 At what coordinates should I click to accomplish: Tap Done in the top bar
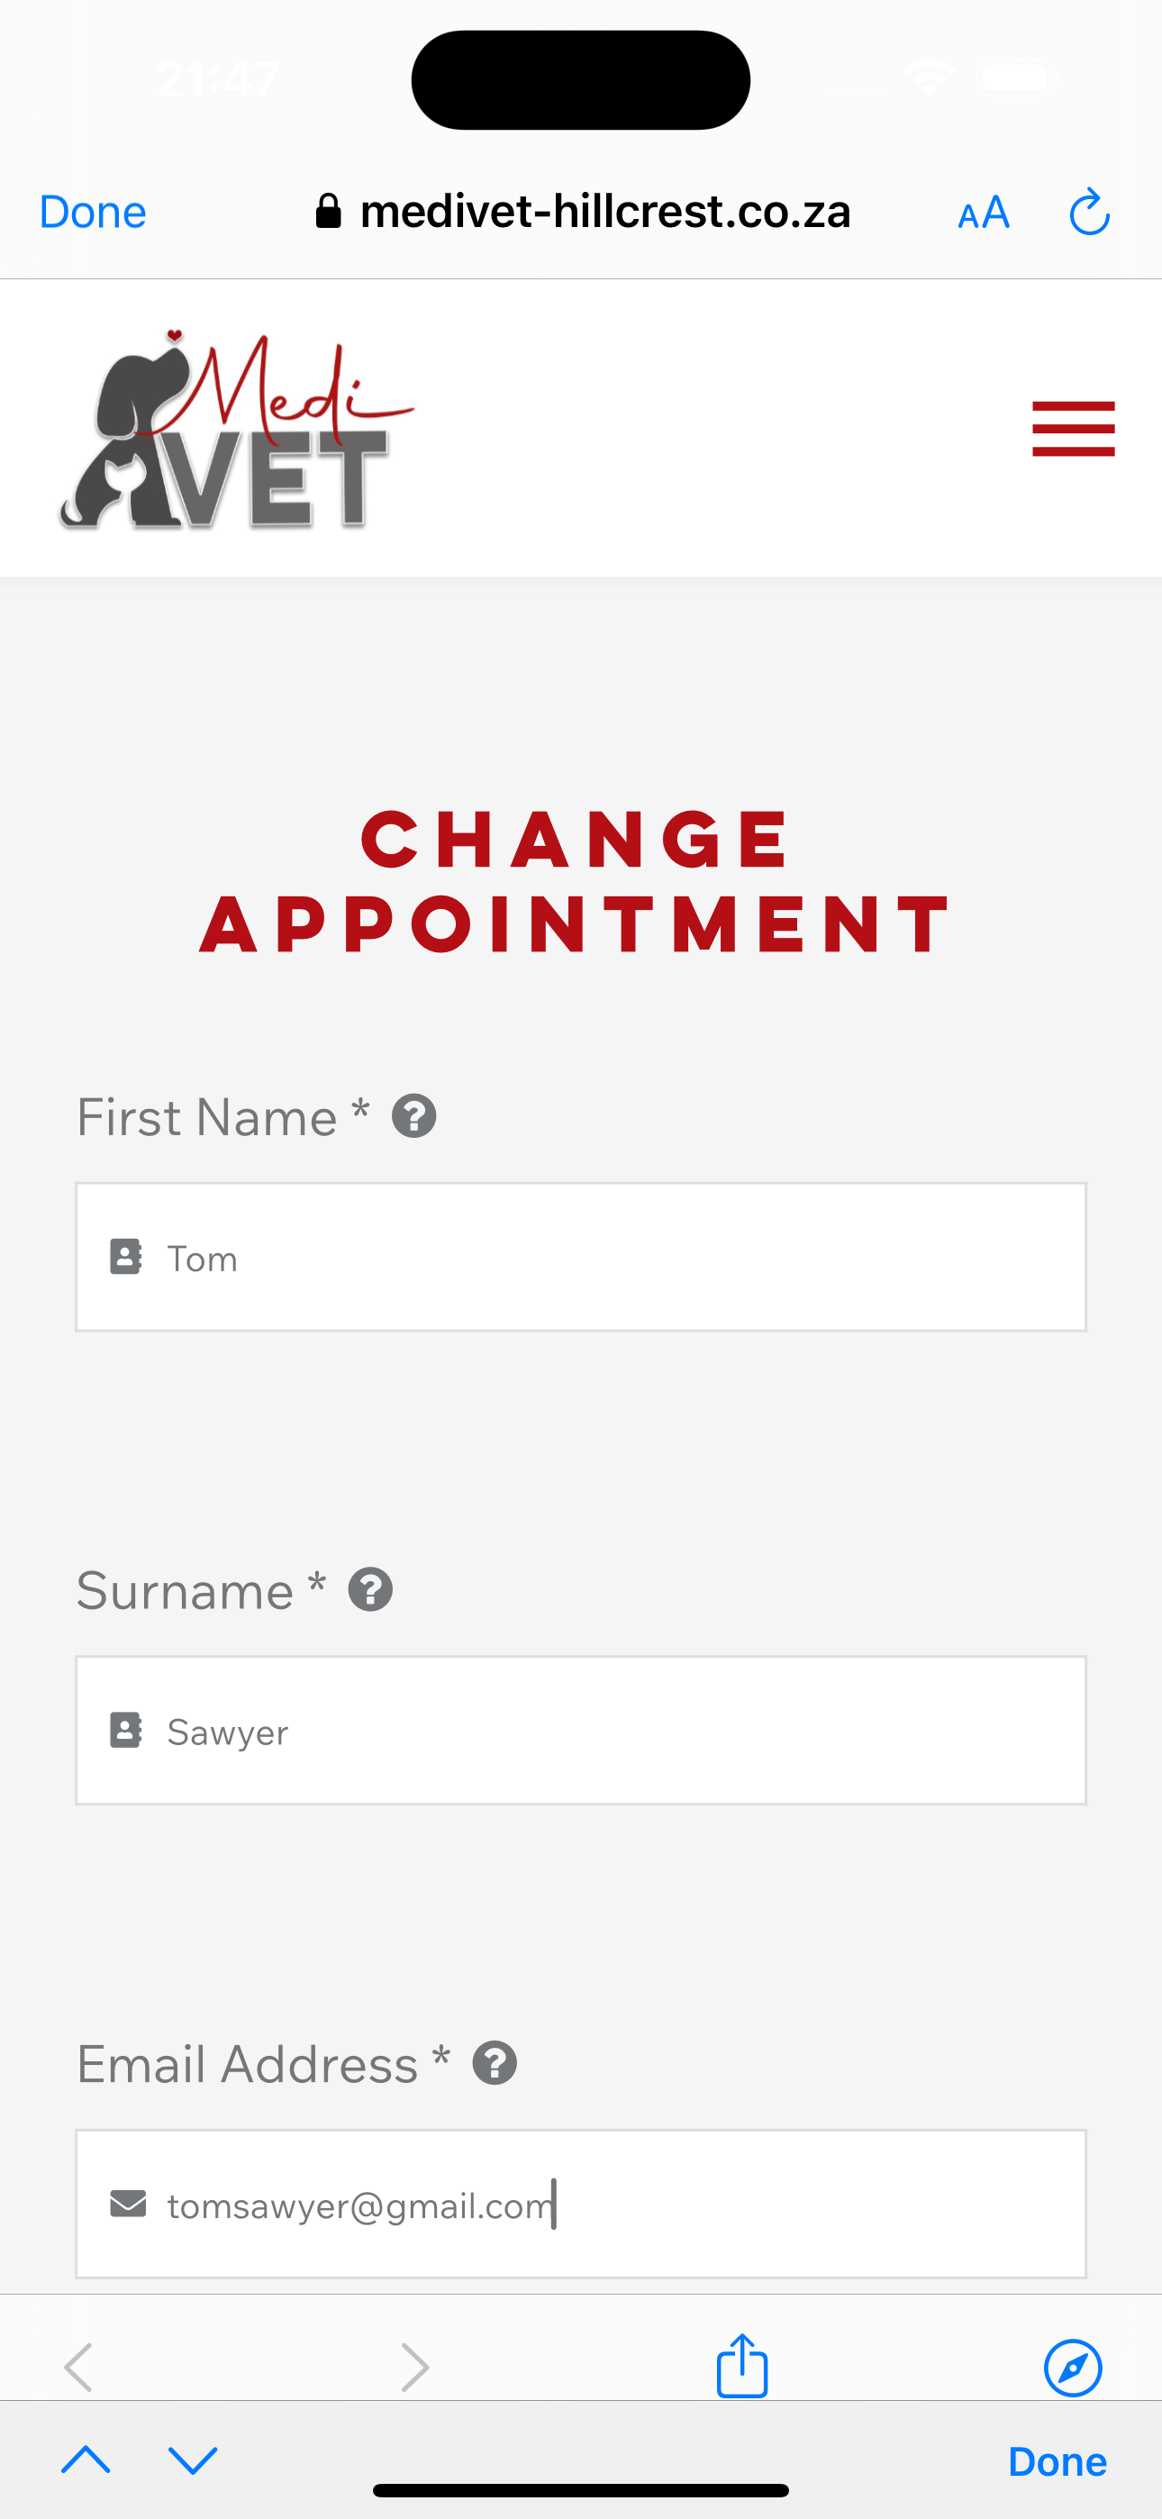coord(93,213)
